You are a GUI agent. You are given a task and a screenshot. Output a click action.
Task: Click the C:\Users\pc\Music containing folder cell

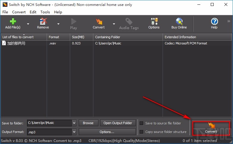108,43
